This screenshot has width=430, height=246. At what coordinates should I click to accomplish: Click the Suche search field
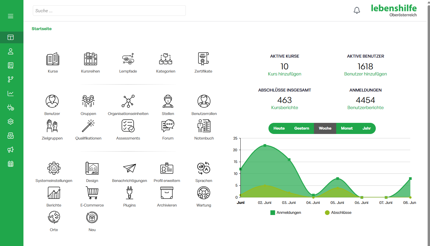click(x=109, y=11)
